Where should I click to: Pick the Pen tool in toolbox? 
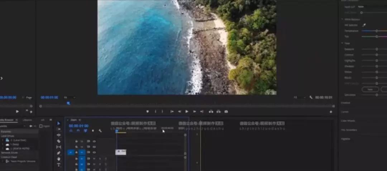tap(59, 153)
